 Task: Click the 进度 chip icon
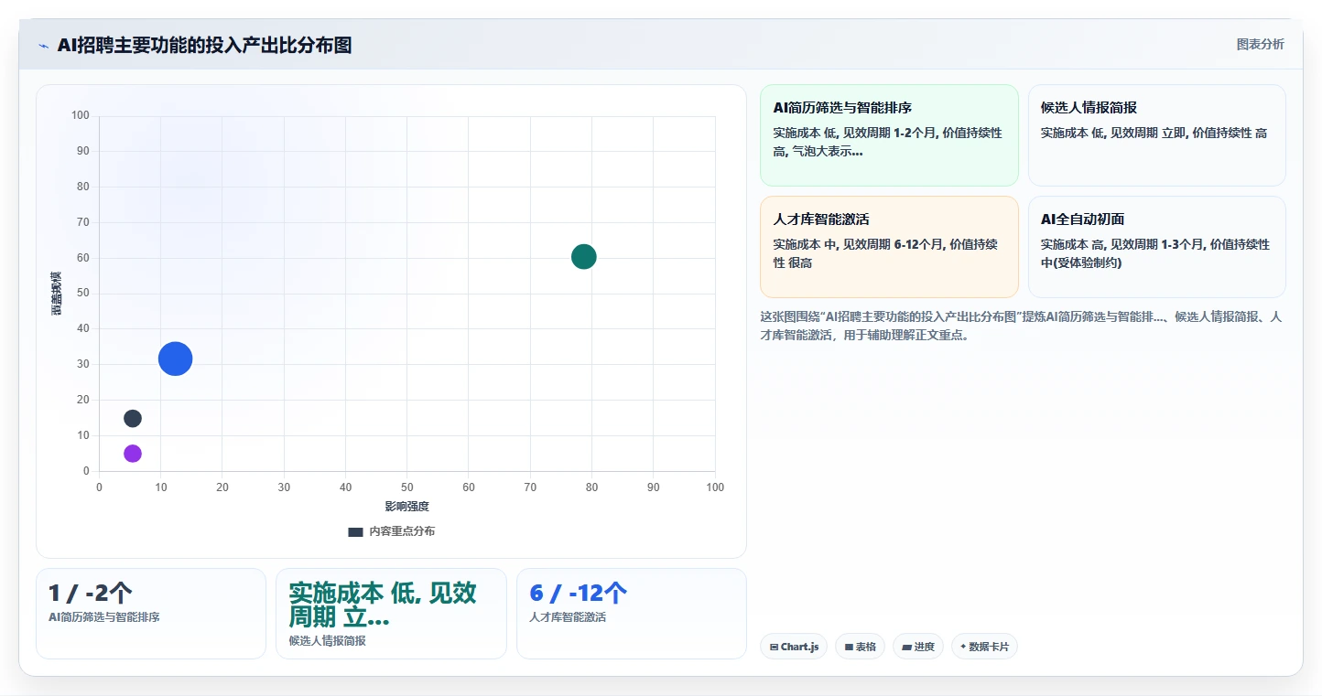pos(906,647)
